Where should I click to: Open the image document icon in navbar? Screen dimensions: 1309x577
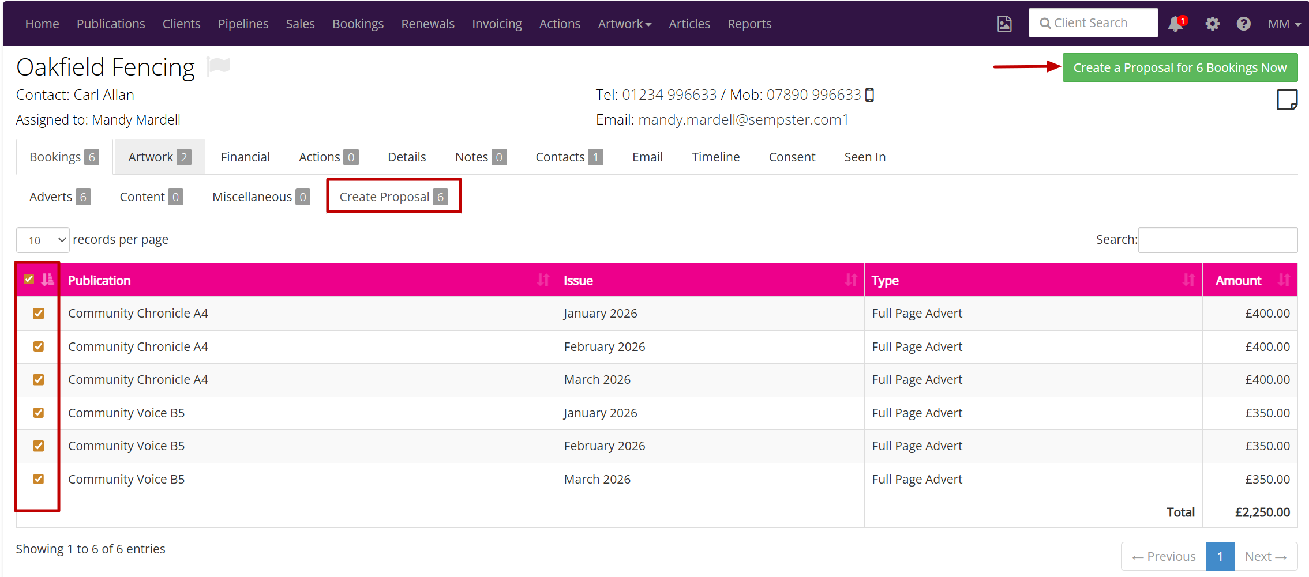tap(1004, 24)
